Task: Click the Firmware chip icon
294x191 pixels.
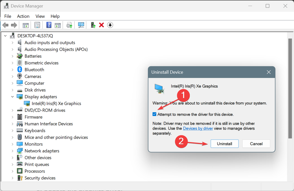Action: pos(20,117)
